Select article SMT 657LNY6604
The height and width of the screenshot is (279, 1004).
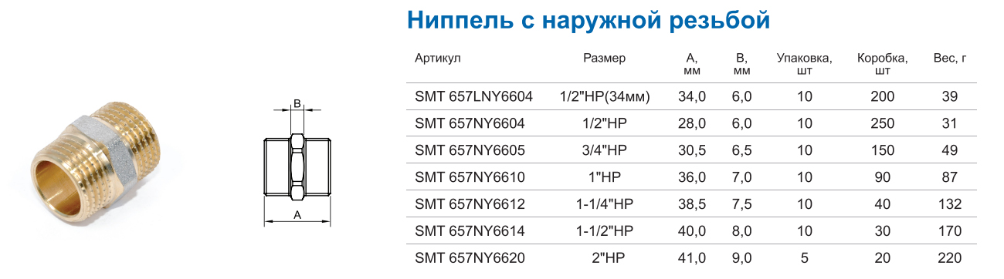pos(473,97)
